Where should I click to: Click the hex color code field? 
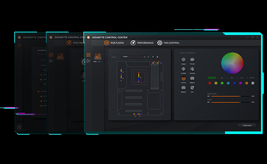click(251, 78)
